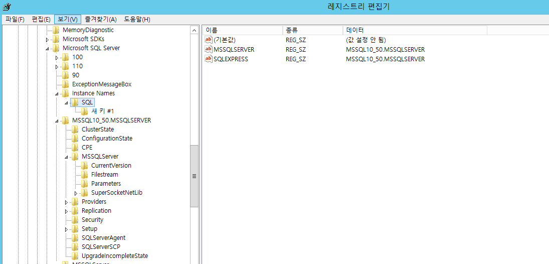549x264 pixels.
Task: Click the tree scrollbar up arrow
Action: coord(194,31)
